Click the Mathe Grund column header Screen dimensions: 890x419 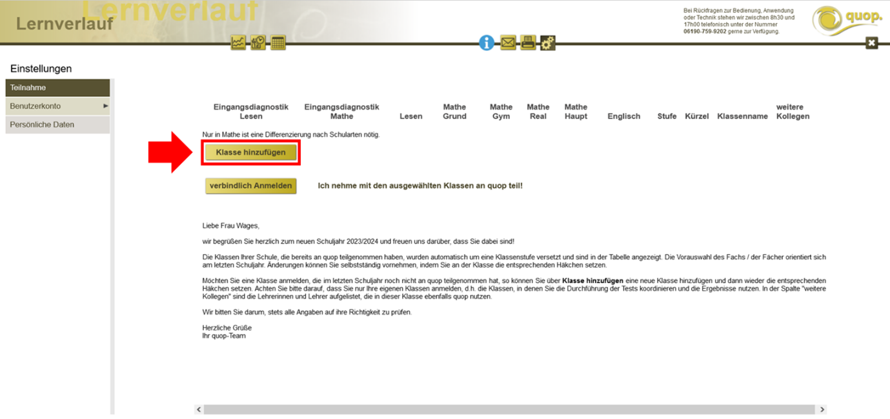point(454,112)
